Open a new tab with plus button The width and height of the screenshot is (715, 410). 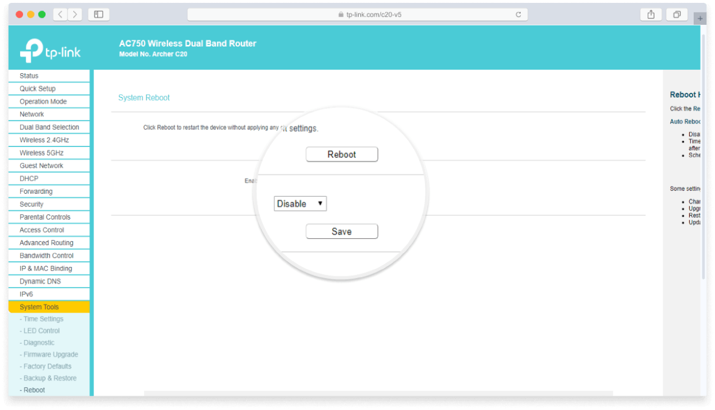coord(700,18)
